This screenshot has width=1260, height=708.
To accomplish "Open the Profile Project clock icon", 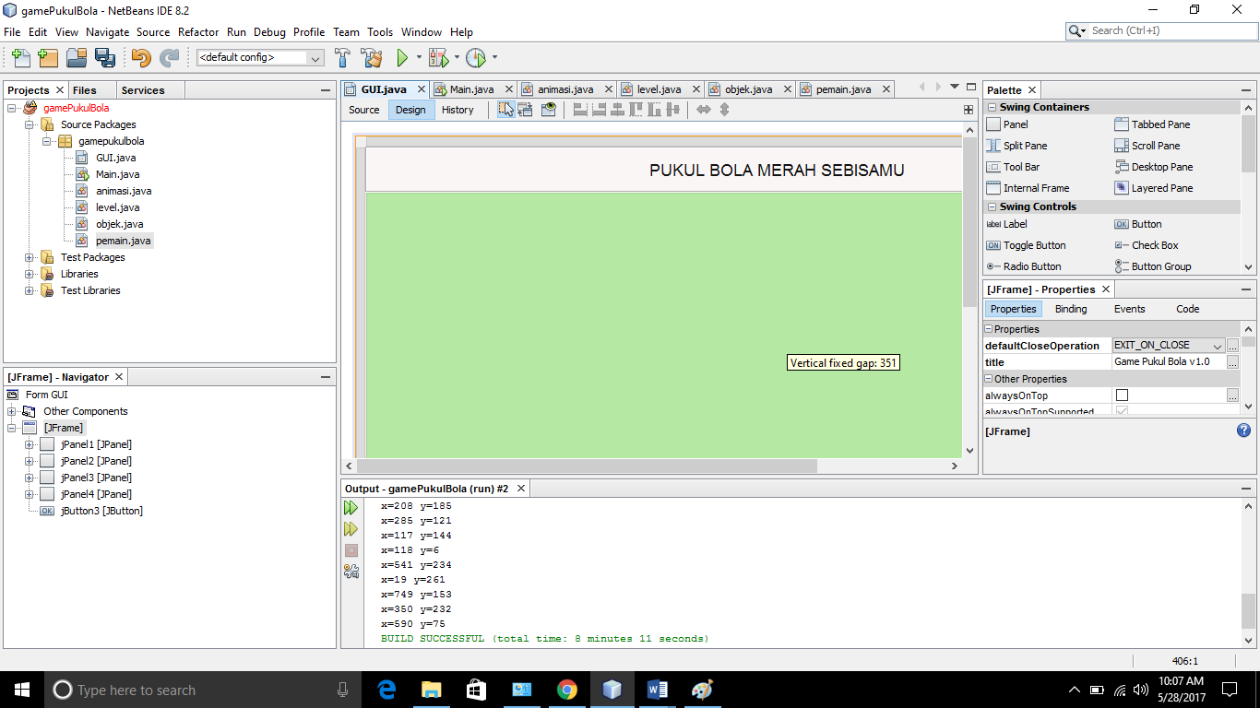I will pyautogui.click(x=479, y=57).
